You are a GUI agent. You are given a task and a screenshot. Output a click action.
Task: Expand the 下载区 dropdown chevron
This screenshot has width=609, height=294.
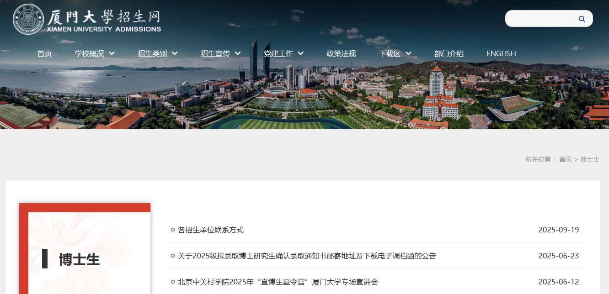coord(408,53)
